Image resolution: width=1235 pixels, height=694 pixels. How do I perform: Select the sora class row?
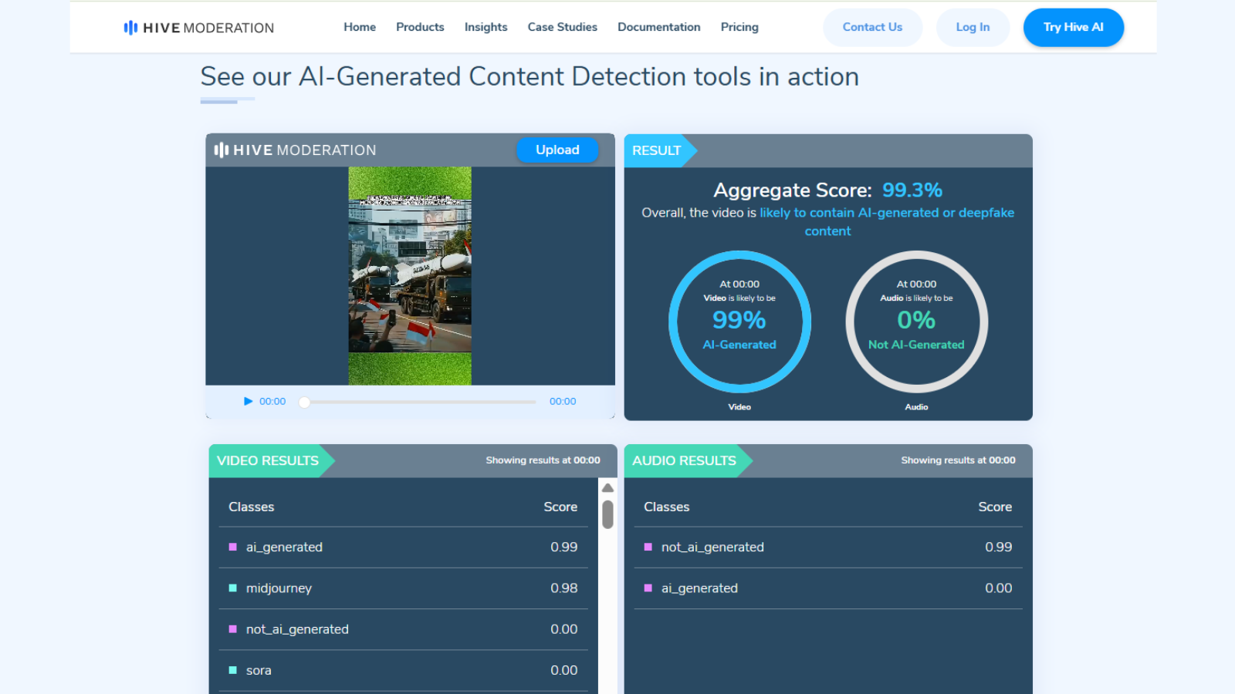tap(403, 670)
